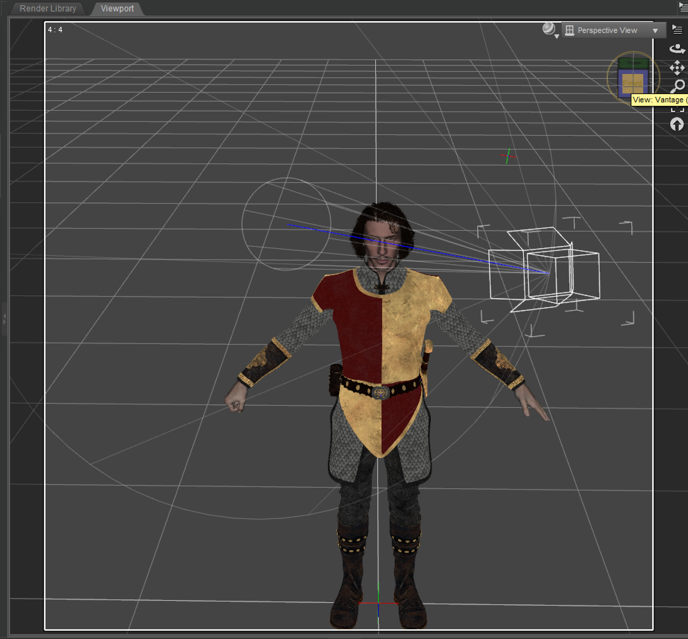This screenshot has height=639, width=688.
Task: Click the frame selection brackets icon
Action: click(x=677, y=110)
